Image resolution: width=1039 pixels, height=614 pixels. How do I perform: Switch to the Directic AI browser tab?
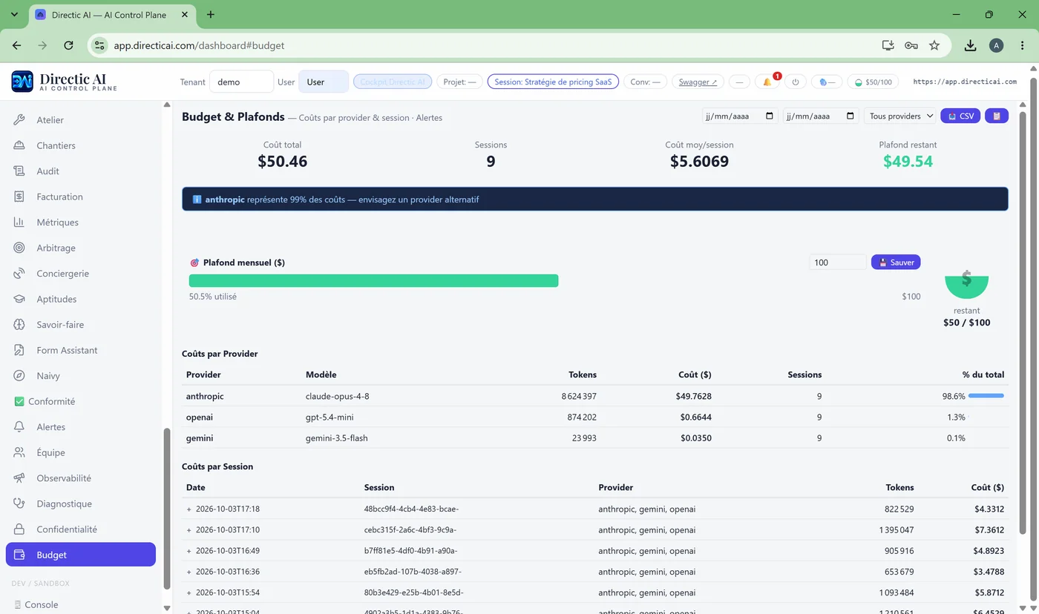click(110, 15)
